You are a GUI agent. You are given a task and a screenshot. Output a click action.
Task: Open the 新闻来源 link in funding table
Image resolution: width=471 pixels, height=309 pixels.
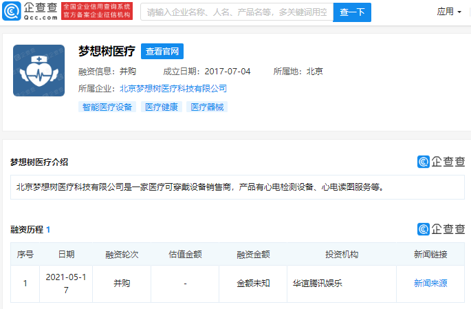click(x=430, y=283)
